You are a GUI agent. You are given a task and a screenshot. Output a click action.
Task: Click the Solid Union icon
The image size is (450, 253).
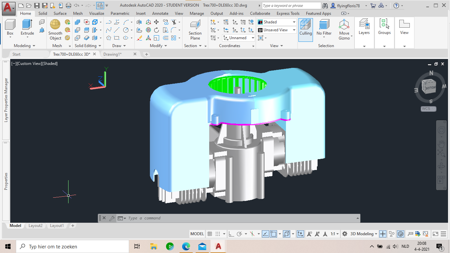(x=77, y=22)
